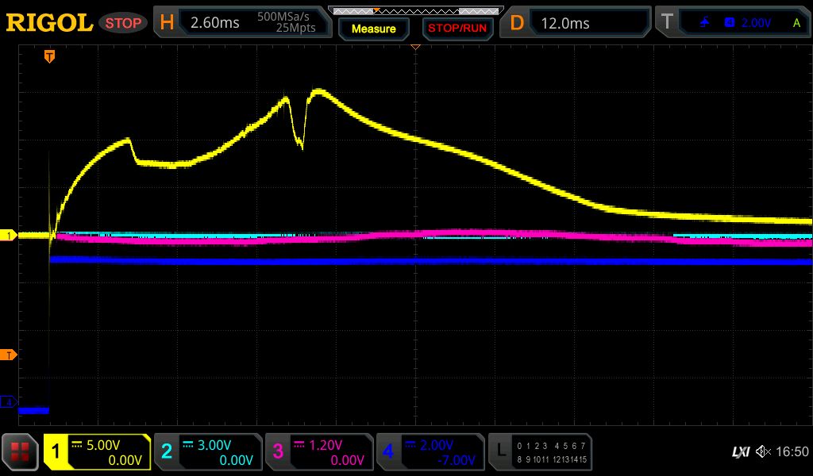Click the red STOP status badge
Screen dimensions: 813x476
click(x=122, y=23)
